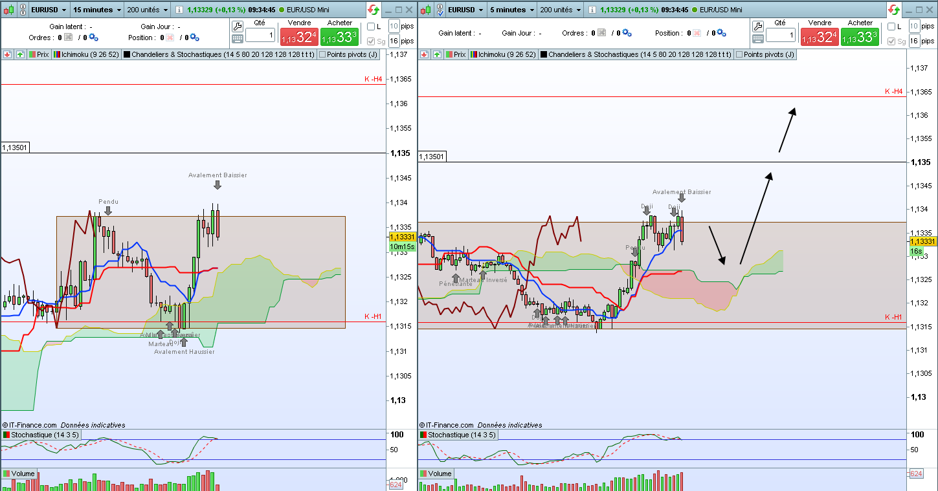
Task: Enable Points pivots (J) in 15 minutes chart
Action: (x=348, y=55)
